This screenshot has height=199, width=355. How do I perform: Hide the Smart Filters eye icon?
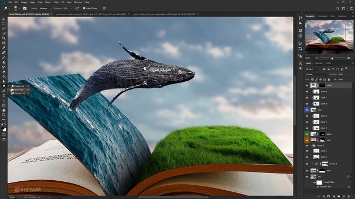tap(315, 182)
